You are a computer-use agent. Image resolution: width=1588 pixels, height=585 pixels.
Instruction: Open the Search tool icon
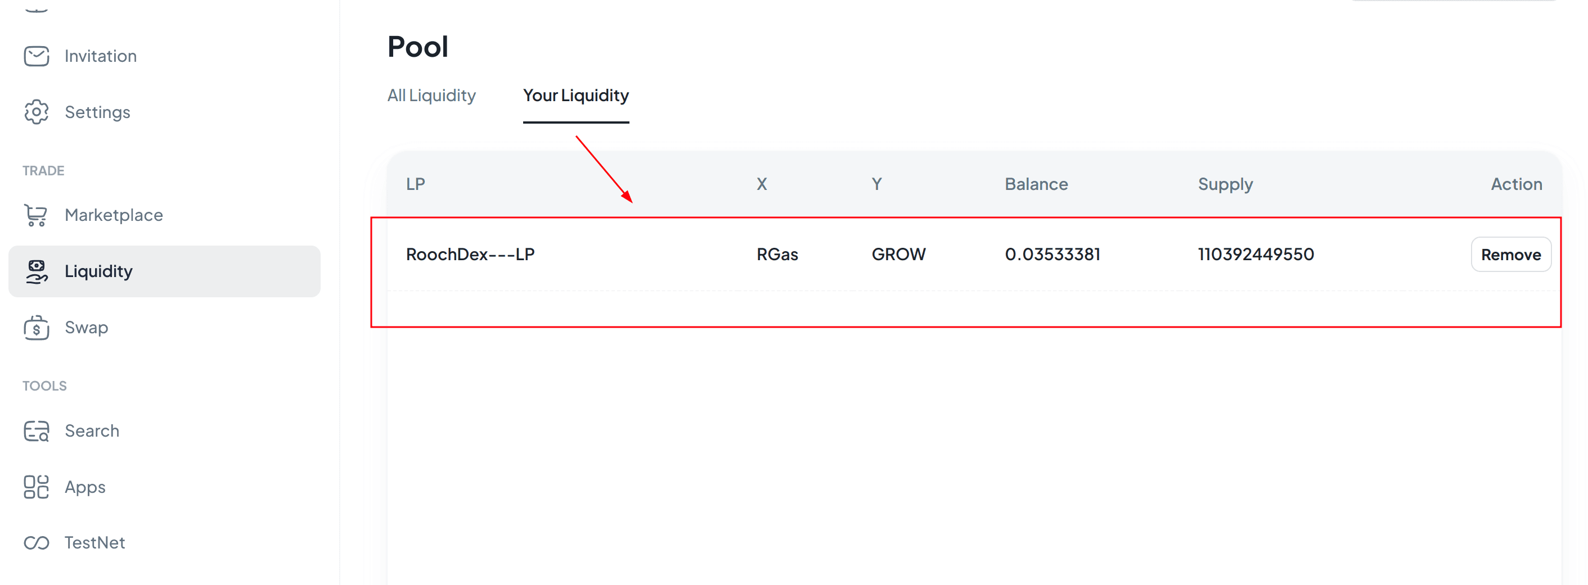click(x=37, y=431)
